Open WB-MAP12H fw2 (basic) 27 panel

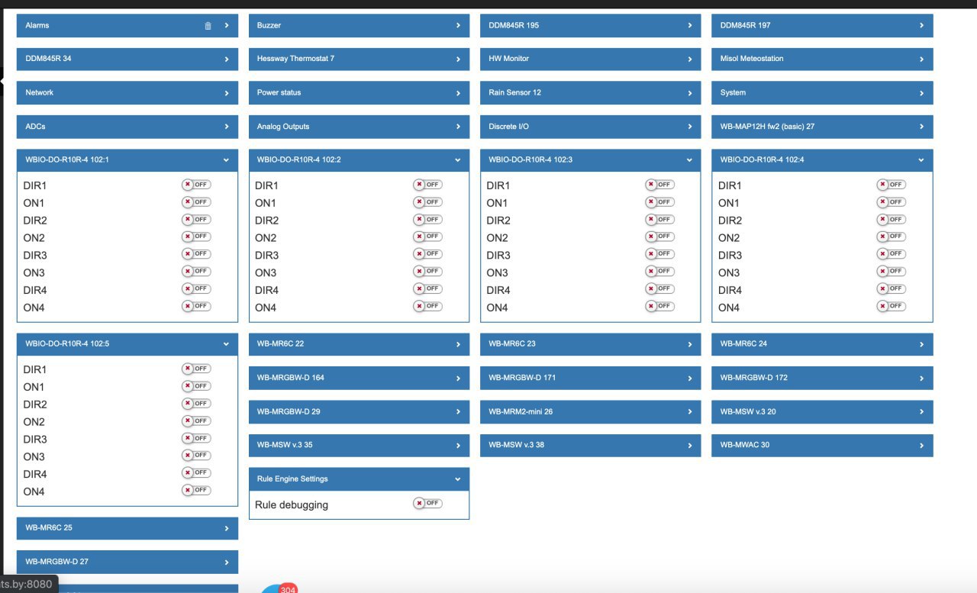[x=822, y=127]
